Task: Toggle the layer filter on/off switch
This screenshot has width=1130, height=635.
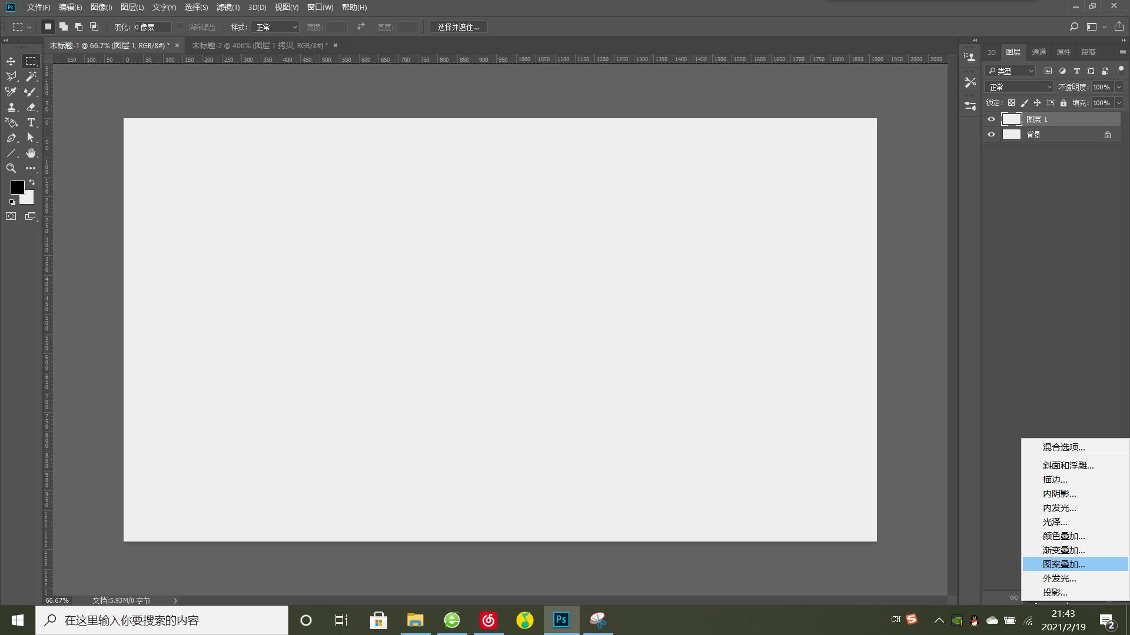Action: click(1121, 69)
